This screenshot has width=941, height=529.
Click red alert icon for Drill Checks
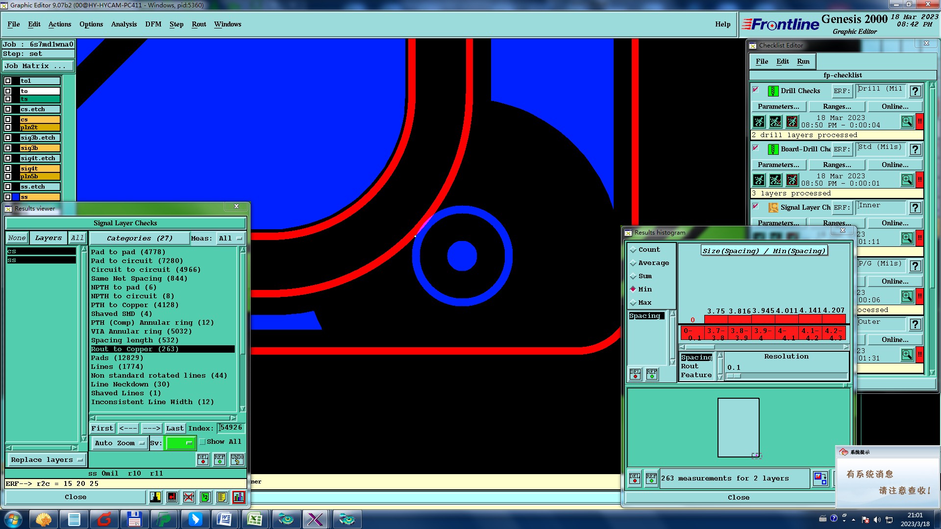[x=920, y=121]
